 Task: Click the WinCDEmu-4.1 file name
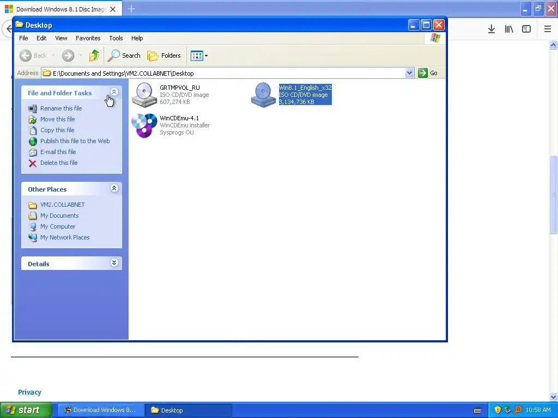[179, 118]
